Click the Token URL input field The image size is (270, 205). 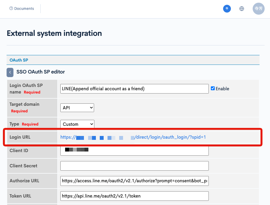pos(134,196)
